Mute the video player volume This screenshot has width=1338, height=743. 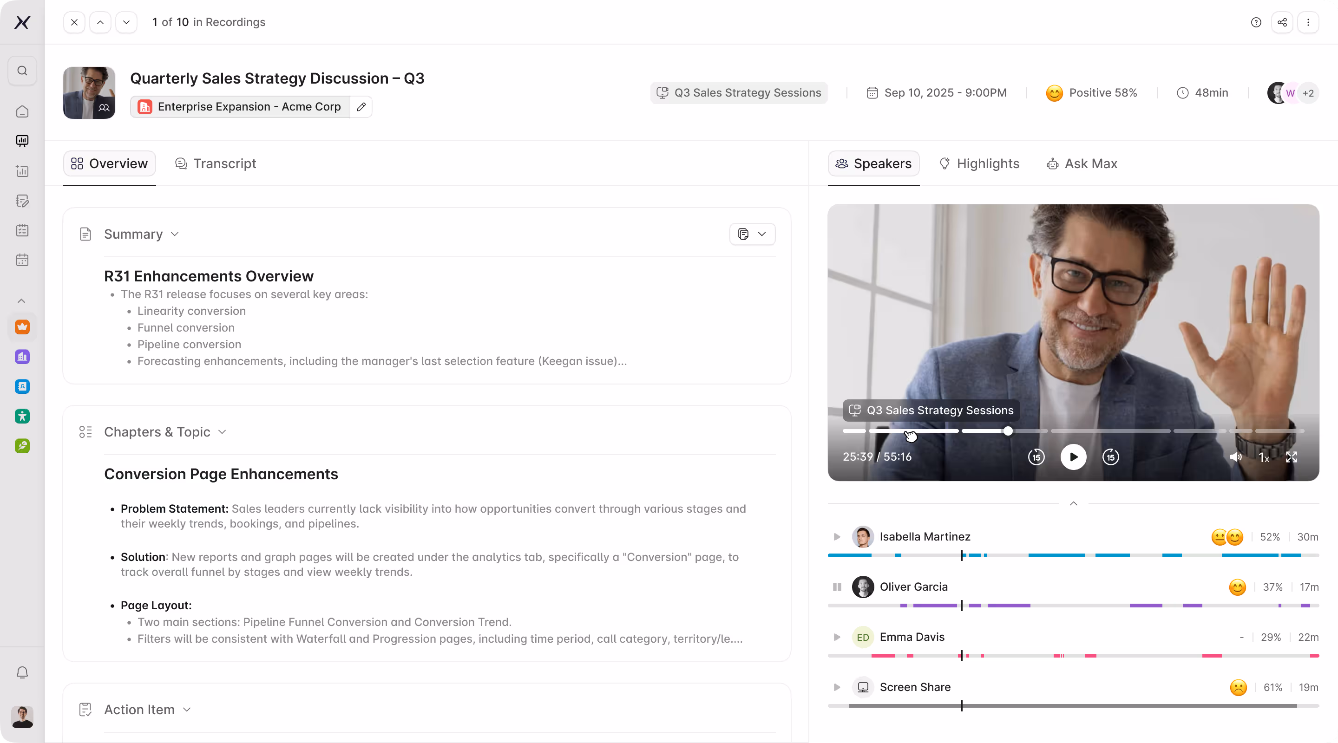(1236, 457)
